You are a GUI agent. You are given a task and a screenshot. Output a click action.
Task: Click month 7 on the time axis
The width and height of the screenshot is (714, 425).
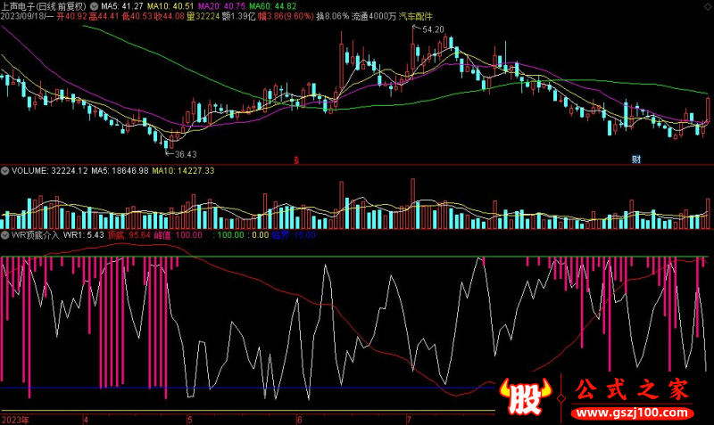[x=409, y=420]
